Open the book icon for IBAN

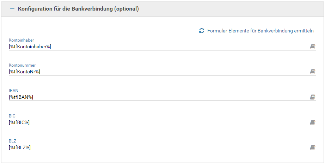click(312, 97)
